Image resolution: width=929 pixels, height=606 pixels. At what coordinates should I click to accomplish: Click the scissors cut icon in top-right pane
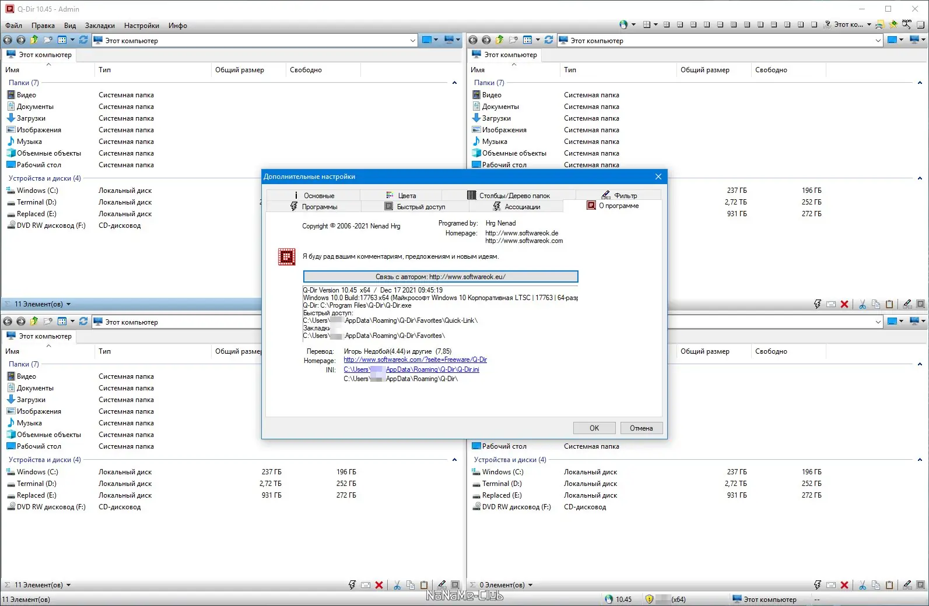click(862, 304)
